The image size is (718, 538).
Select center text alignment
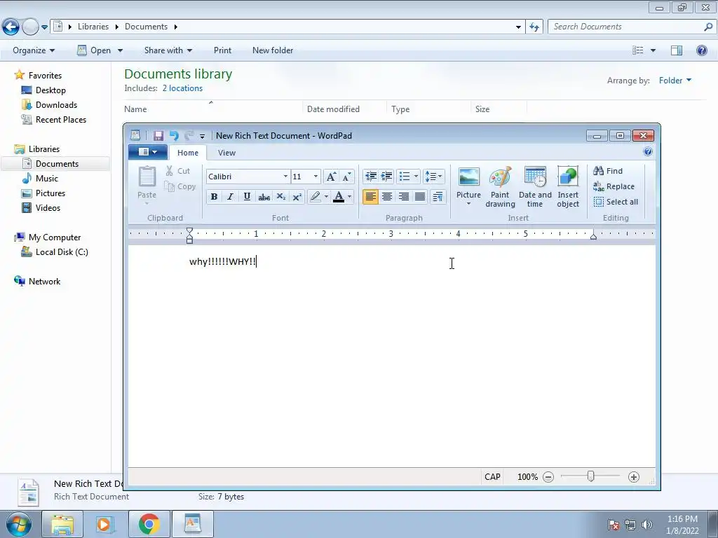coord(387,197)
